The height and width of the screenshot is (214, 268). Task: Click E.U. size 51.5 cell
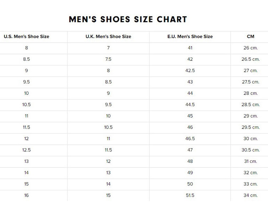[x=190, y=195]
